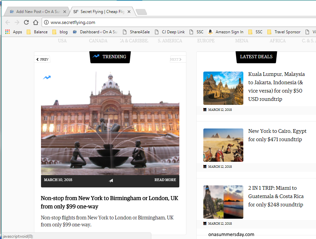Click the browser back arrow
Viewport: 316px width, 239px height.
tap(8, 22)
